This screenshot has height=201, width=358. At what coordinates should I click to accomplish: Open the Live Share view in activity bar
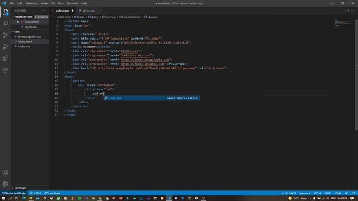(5, 70)
